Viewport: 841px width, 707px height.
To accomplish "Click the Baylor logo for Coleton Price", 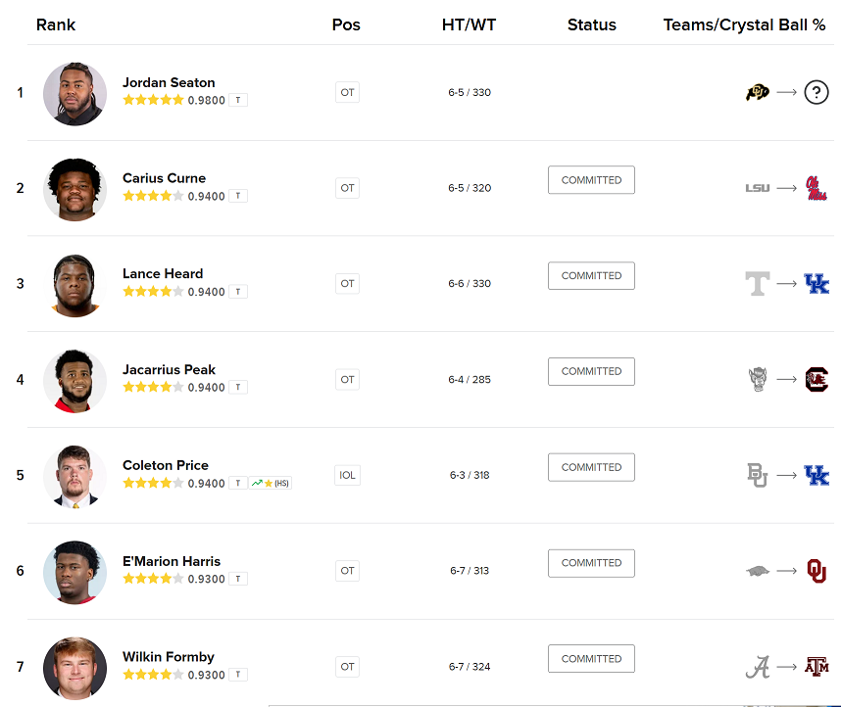I will pyautogui.click(x=757, y=475).
